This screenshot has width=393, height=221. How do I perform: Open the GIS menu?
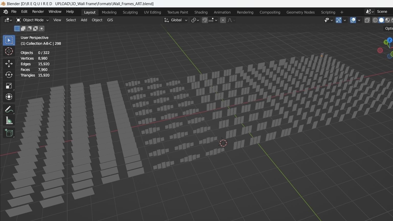tap(110, 20)
